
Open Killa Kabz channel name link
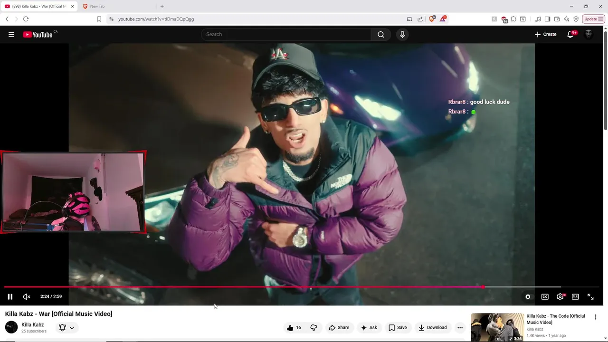coord(32,325)
